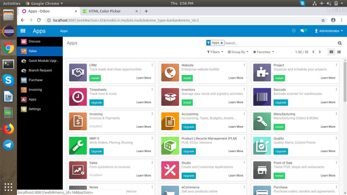Viewport: 347px width, 195px height.
Task: Click Learn More on Studio card
Action: coord(236,175)
